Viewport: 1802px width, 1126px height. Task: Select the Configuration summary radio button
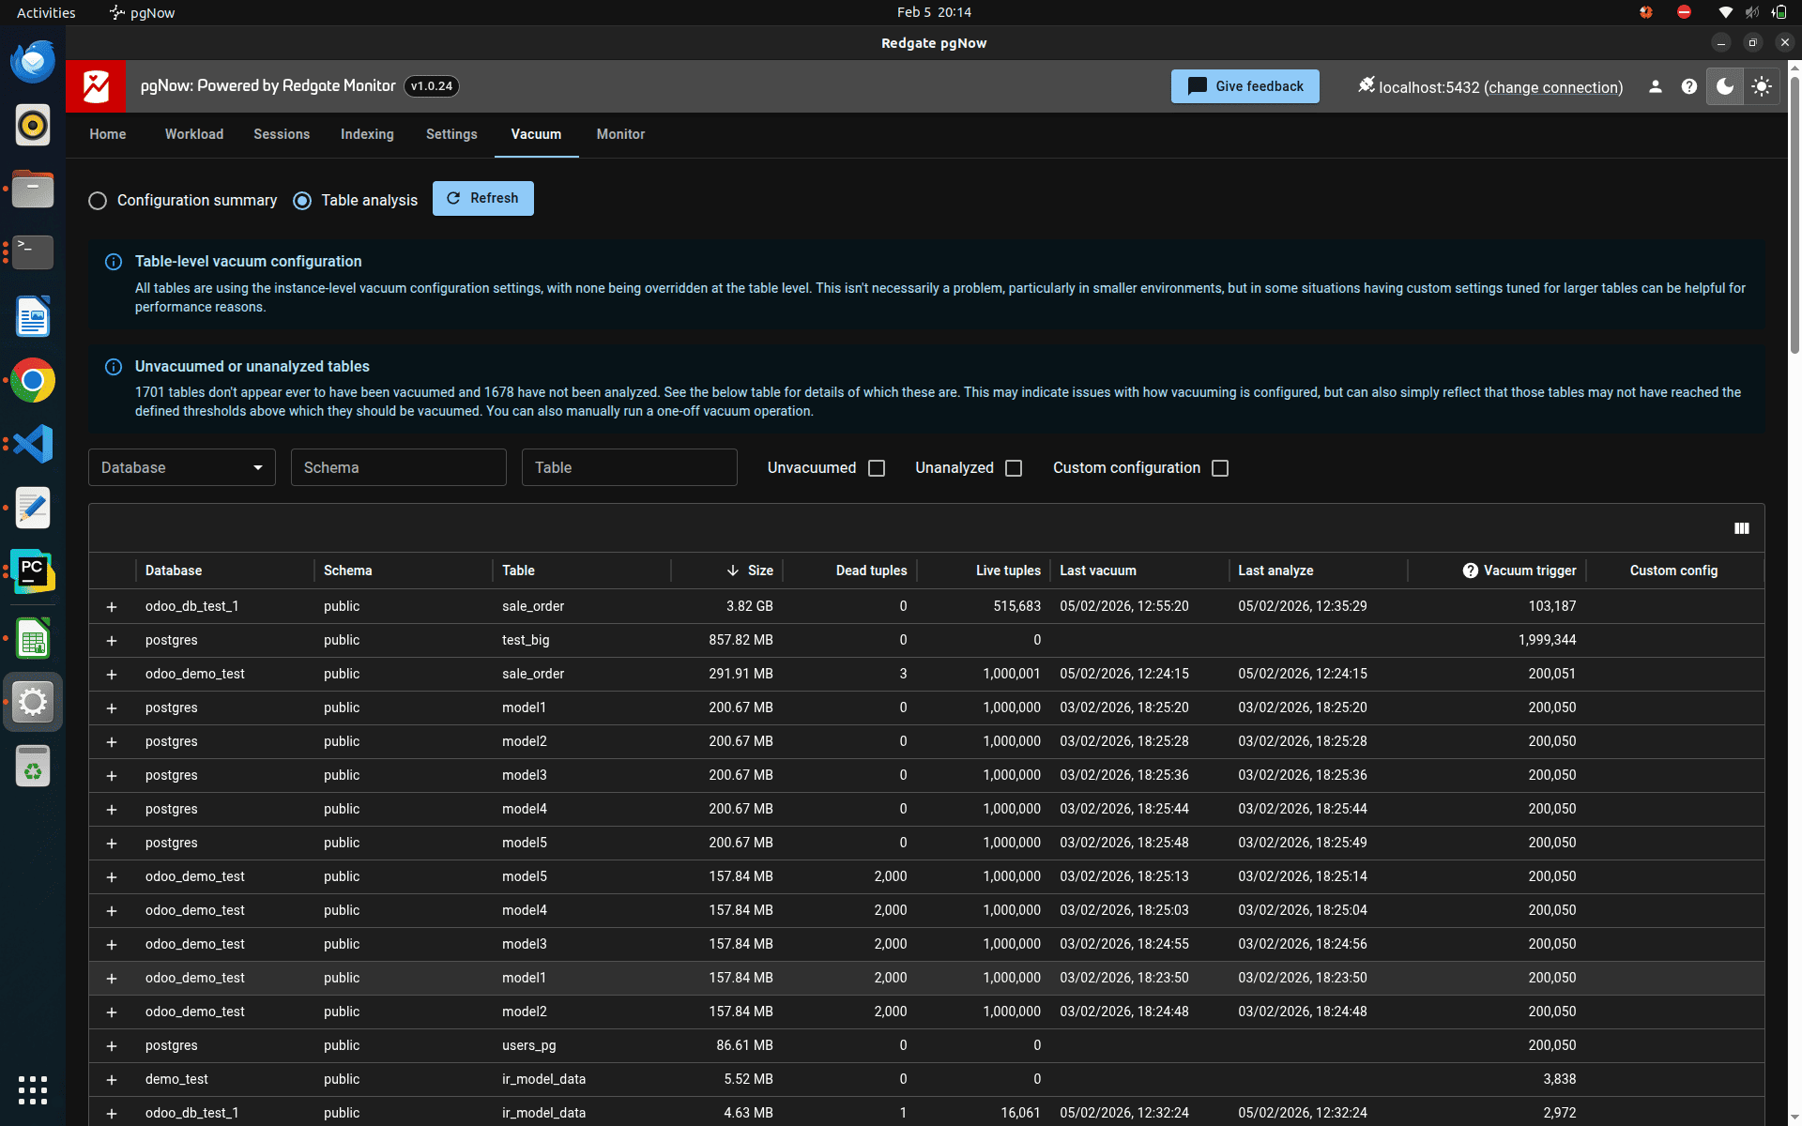tap(98, 201)
